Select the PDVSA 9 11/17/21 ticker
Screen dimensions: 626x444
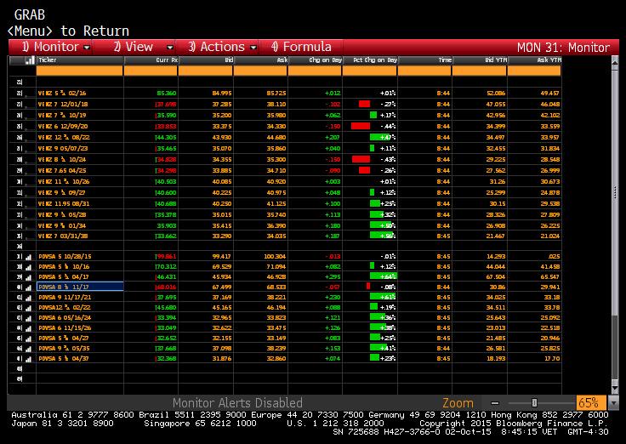[65, 298]
